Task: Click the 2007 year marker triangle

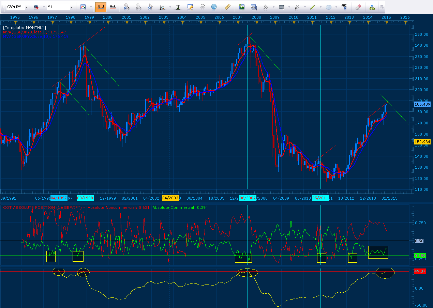Action: 238,22
